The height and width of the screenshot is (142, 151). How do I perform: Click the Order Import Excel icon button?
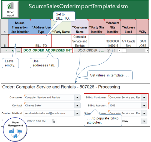point(10,10)
